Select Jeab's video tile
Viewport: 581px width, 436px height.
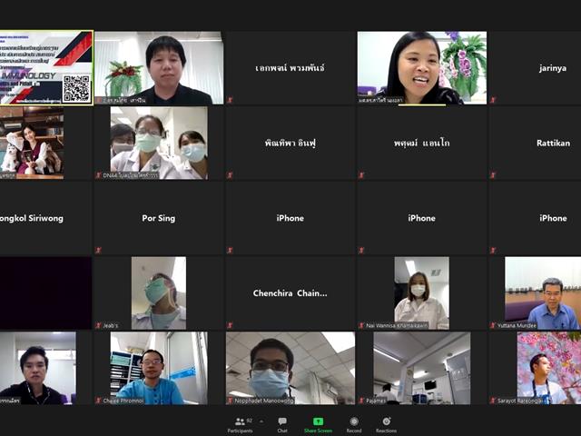tap(159, 292)
